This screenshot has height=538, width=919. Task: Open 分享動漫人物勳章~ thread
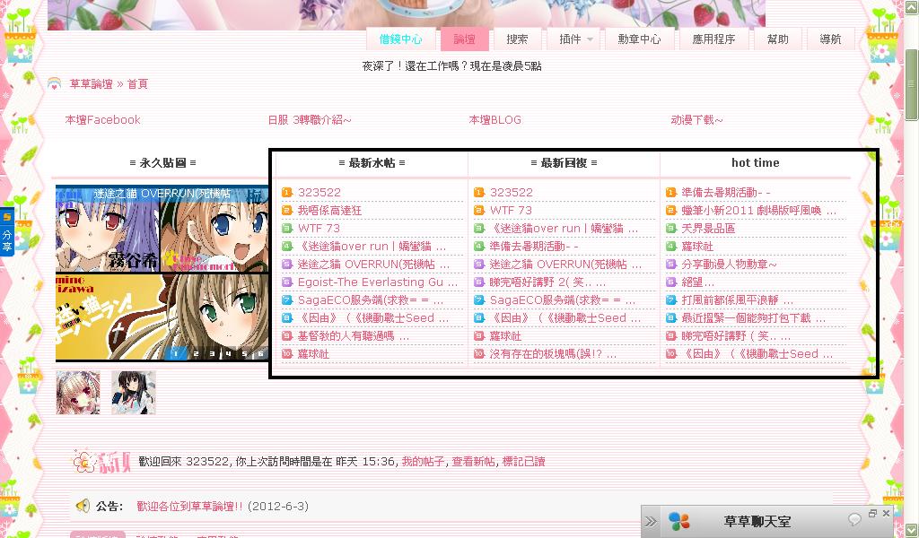[x=729, y=264]
